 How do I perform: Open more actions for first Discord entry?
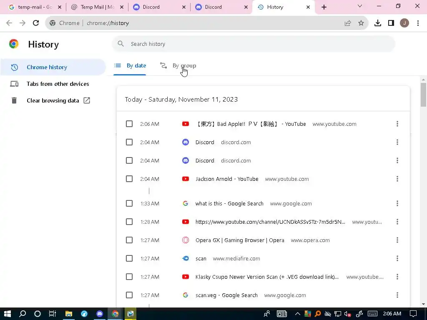coord(397,142)
